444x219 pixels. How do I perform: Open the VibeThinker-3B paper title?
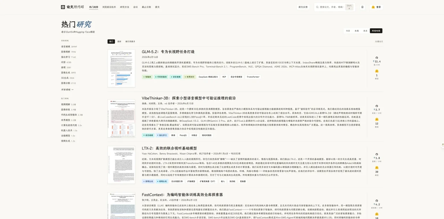click(188, 98)
